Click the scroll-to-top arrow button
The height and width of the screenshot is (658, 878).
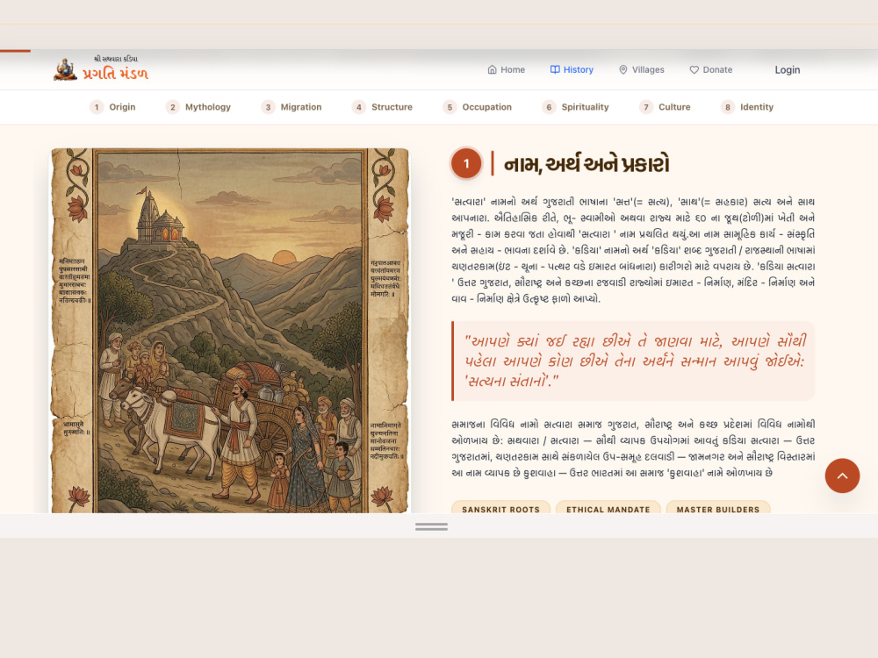click(842, 476)
